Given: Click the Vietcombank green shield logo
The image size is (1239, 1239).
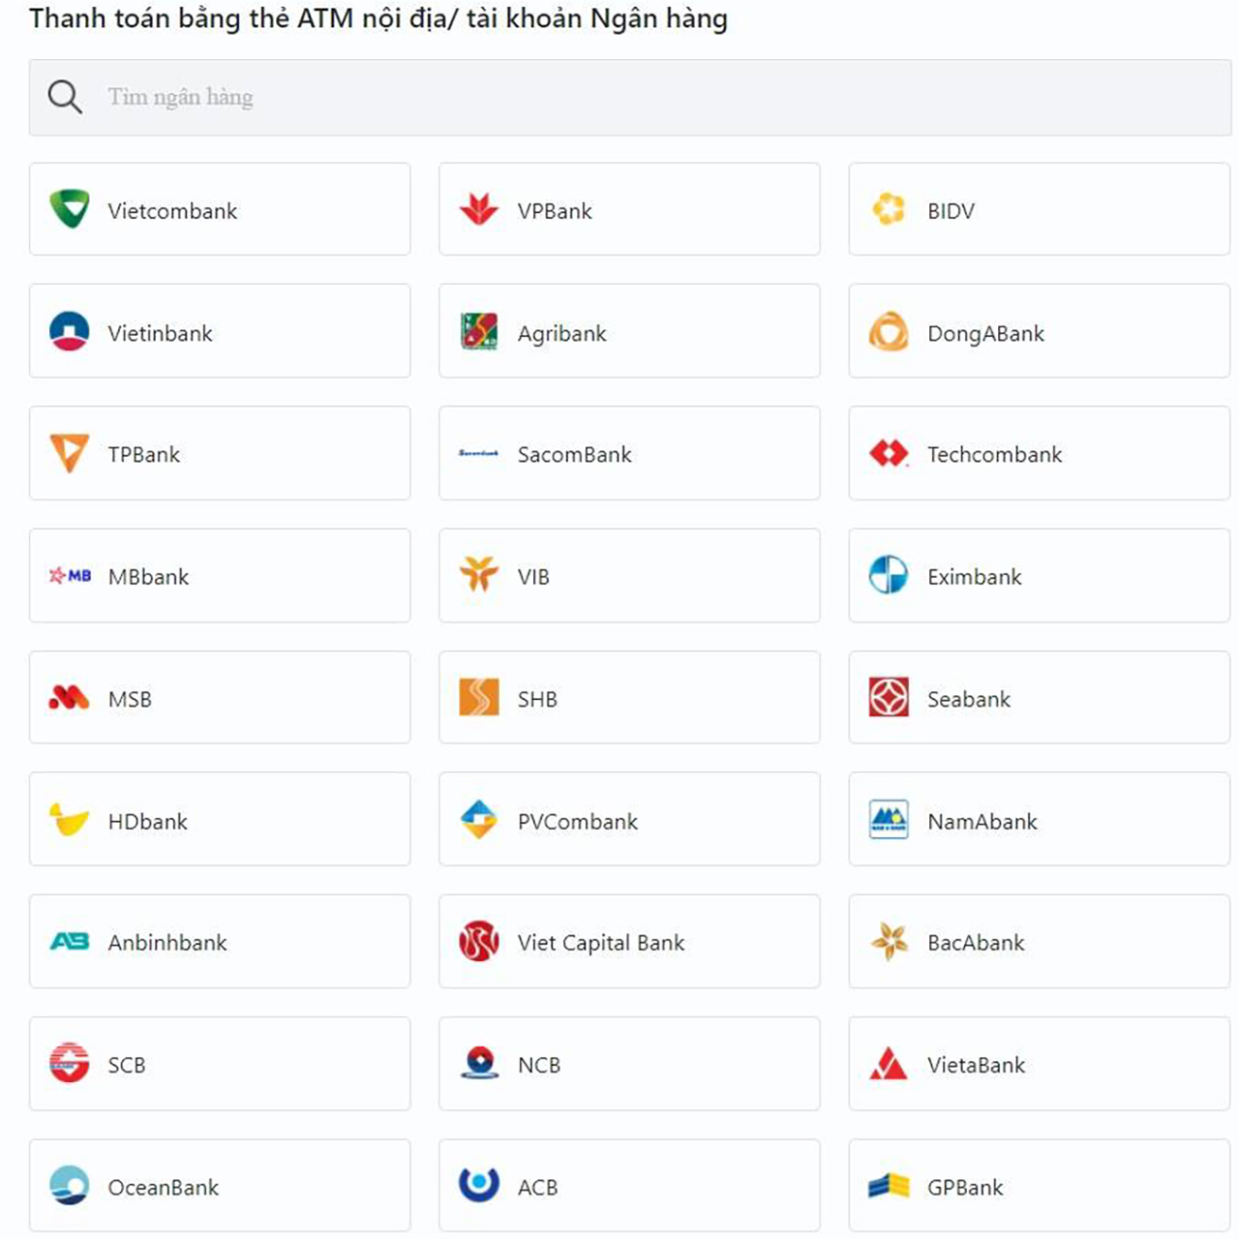Looking at the screenshot, I should pyautogui.click(x=70, y=209).
